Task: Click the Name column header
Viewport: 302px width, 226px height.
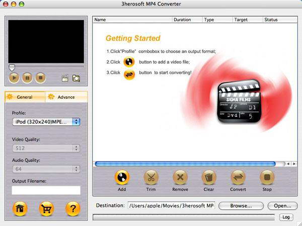Action: pos(132,20)
